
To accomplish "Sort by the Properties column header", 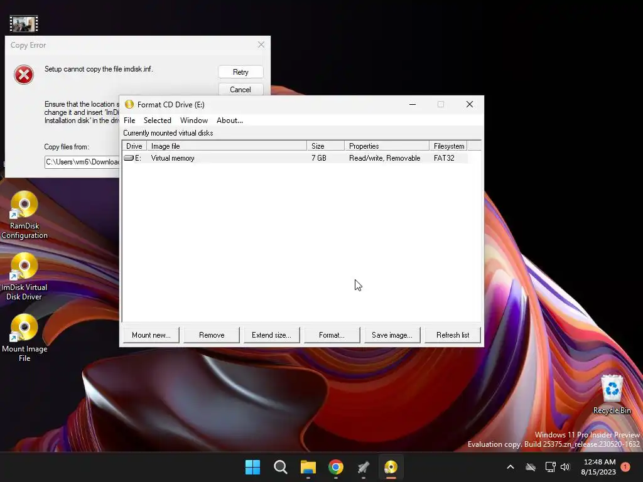I will 387,146.
